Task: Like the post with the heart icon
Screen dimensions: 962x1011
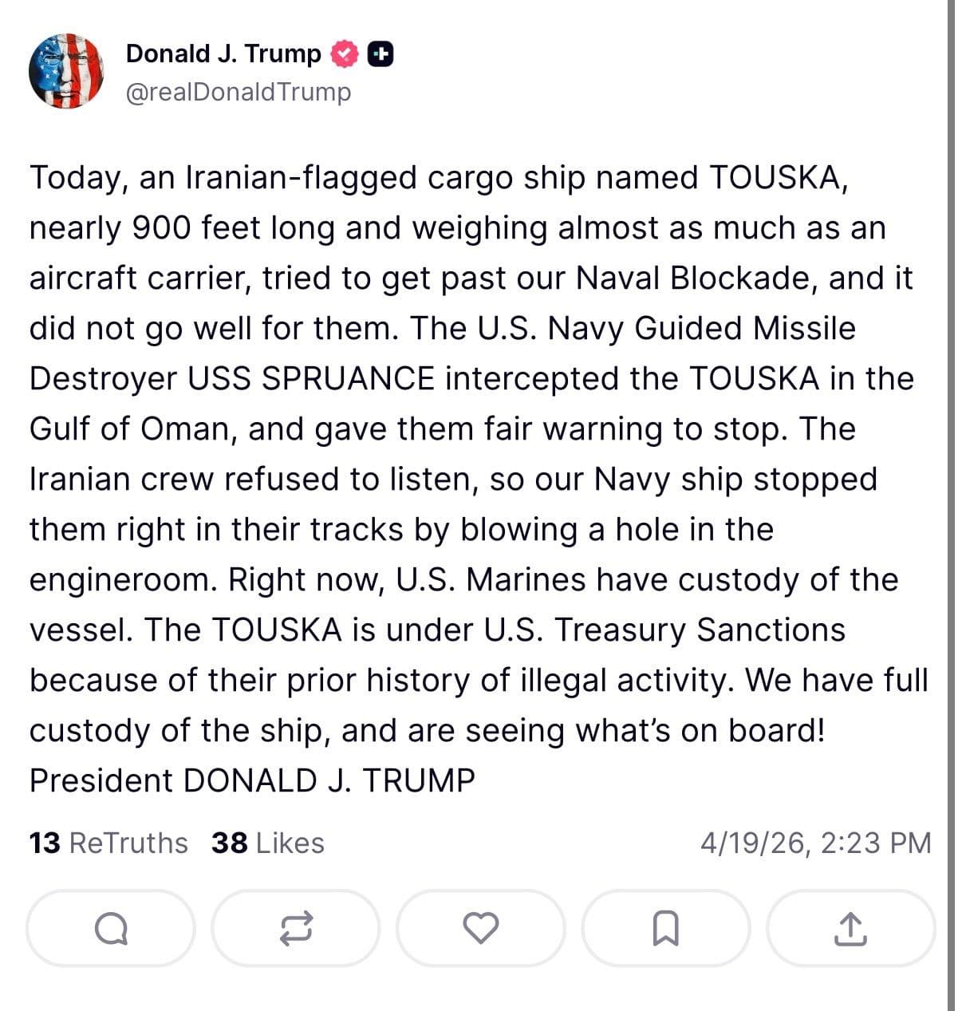Action: (482, 928)
